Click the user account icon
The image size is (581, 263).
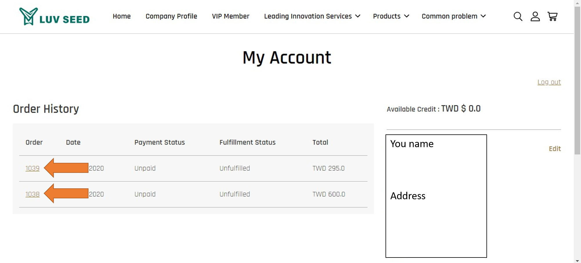click(535, 17)
